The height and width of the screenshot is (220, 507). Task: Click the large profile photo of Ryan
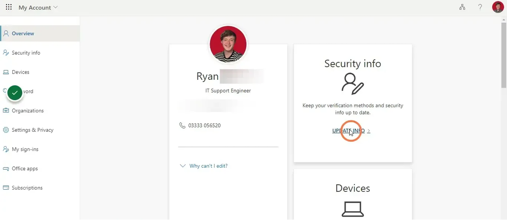(x=228, y=45)
